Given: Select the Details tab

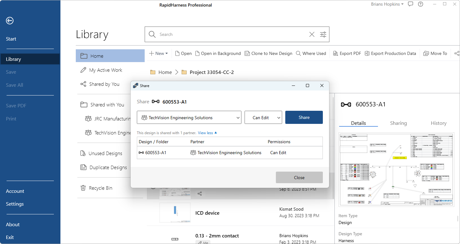Looking at the screenshot, I should (359, 123).
